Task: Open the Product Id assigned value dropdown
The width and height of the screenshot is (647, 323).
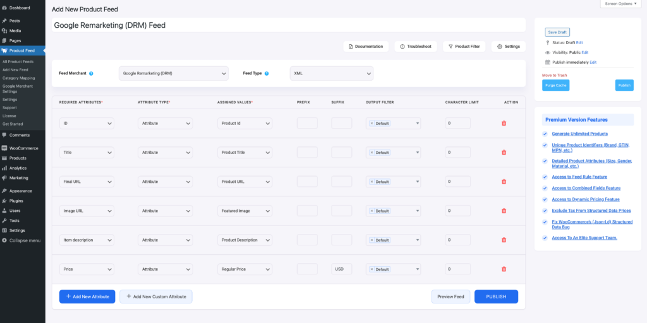Action: (x=245, y=123)
